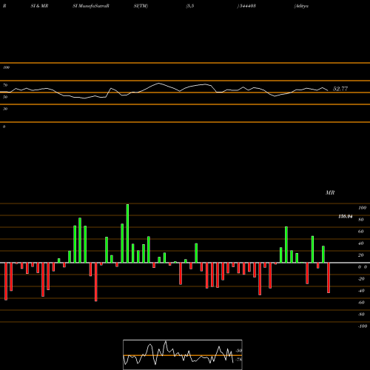
Task: Click the MR axis label -20
Action: (361, 279)
